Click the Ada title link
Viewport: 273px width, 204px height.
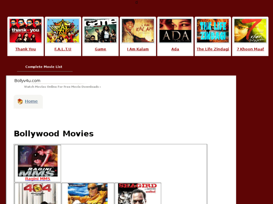175,49
